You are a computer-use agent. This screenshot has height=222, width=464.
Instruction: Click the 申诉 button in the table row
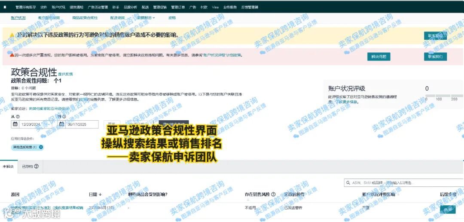[448, 209]
